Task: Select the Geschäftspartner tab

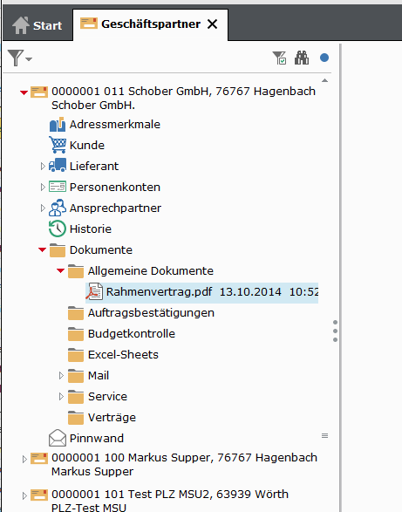Action: coord(150,24)
